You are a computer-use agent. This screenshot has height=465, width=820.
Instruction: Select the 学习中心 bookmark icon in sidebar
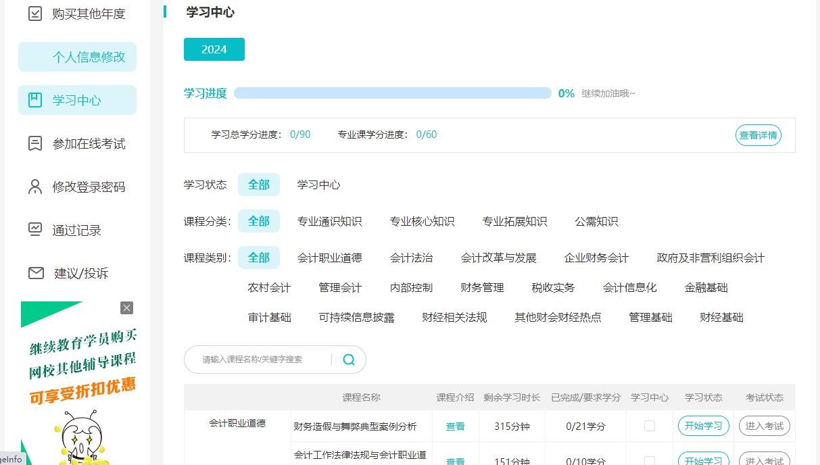[36, 99]
